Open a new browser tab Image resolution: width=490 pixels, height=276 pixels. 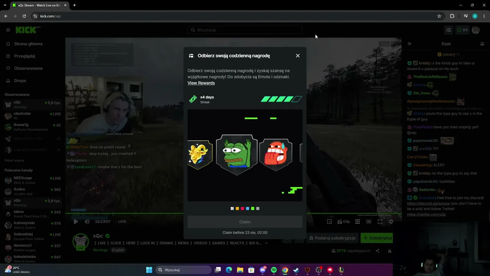[x=74, y=5]
